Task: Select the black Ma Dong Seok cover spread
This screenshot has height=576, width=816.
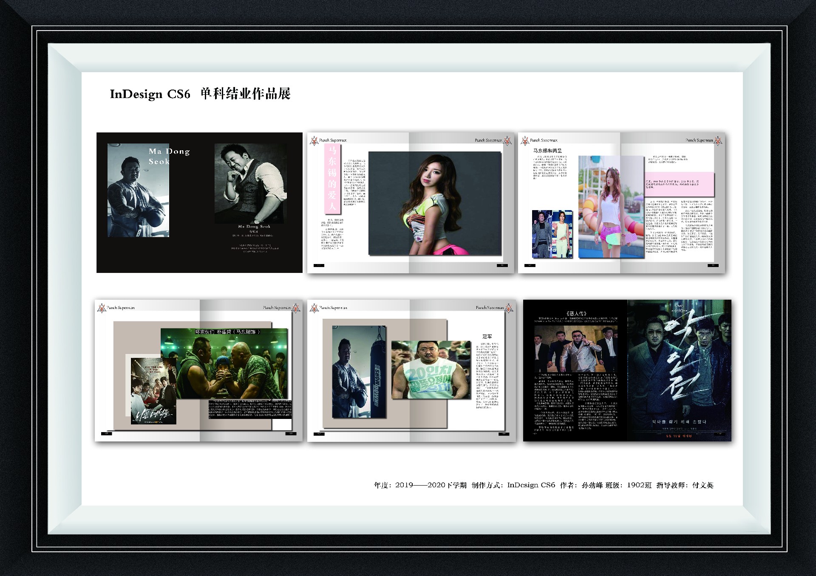Action: click(x=199, y=202)
